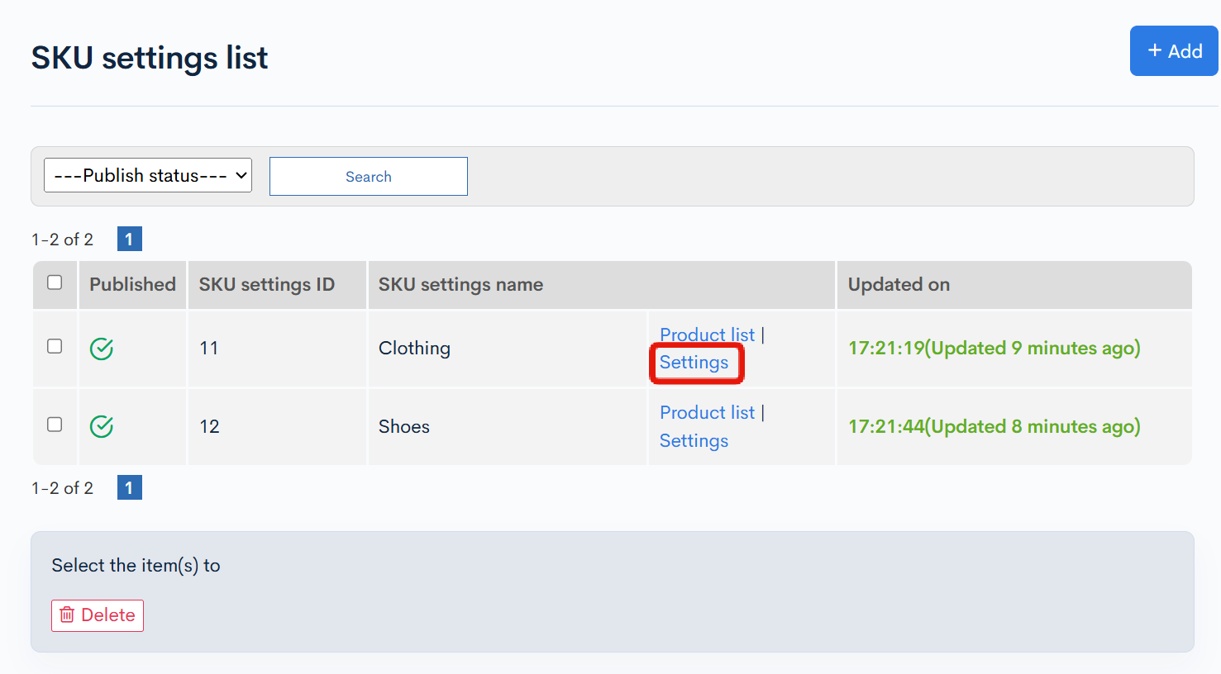1221x674 pixels.
Task: Click the Search button
Action: point(369,177)
